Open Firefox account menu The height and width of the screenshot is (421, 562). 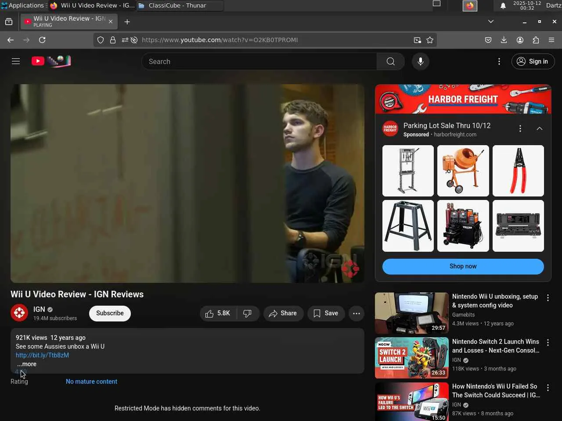[x=520, y=40]
